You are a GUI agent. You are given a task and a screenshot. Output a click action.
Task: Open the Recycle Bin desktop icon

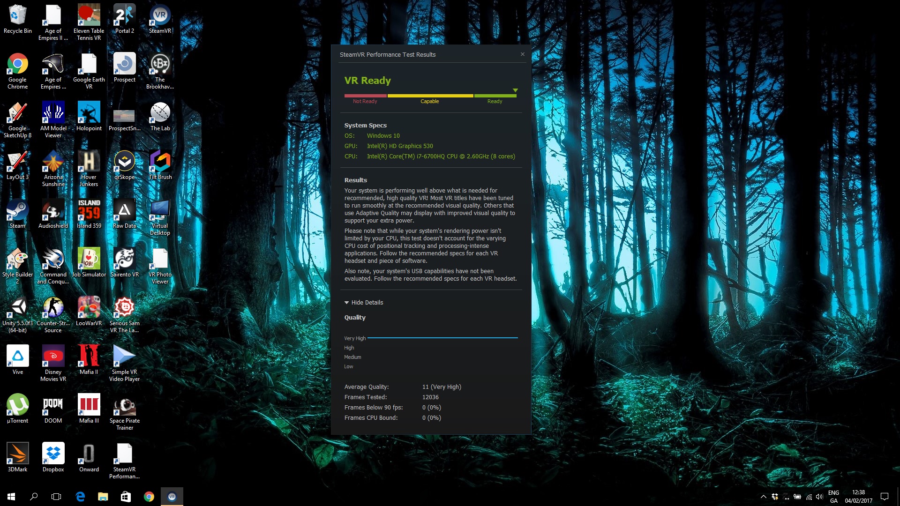(18, 19)
